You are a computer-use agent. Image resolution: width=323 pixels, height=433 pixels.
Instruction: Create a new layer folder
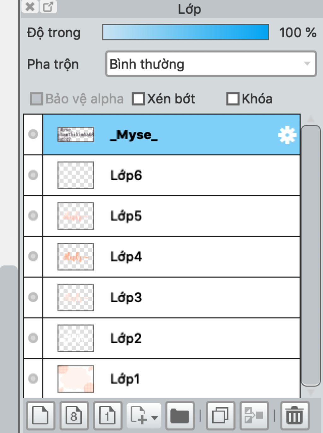coord(180,415)
